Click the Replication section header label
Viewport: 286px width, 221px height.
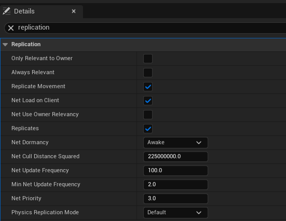point(26,44)
